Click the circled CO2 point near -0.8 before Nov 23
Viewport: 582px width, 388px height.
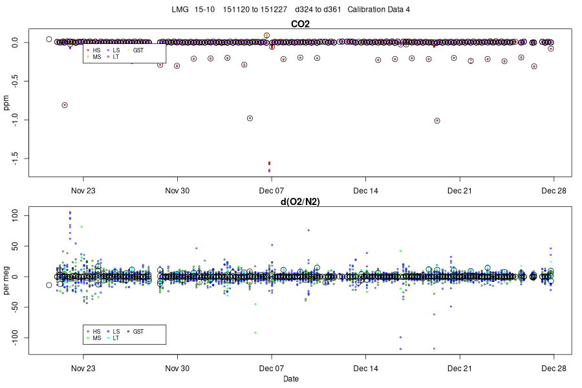coord(65,105)
